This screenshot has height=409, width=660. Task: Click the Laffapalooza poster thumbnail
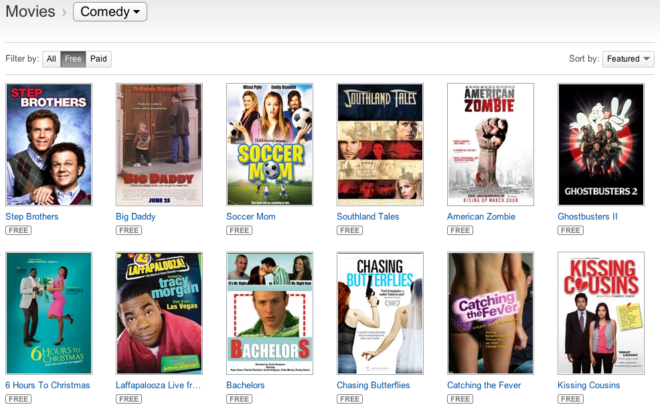159,313
